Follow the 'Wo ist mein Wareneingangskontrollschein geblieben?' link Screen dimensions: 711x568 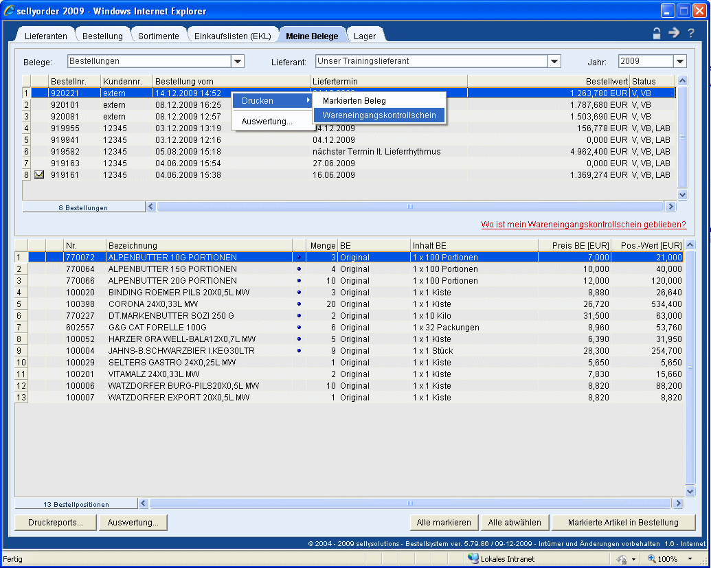tap(583, 225)
